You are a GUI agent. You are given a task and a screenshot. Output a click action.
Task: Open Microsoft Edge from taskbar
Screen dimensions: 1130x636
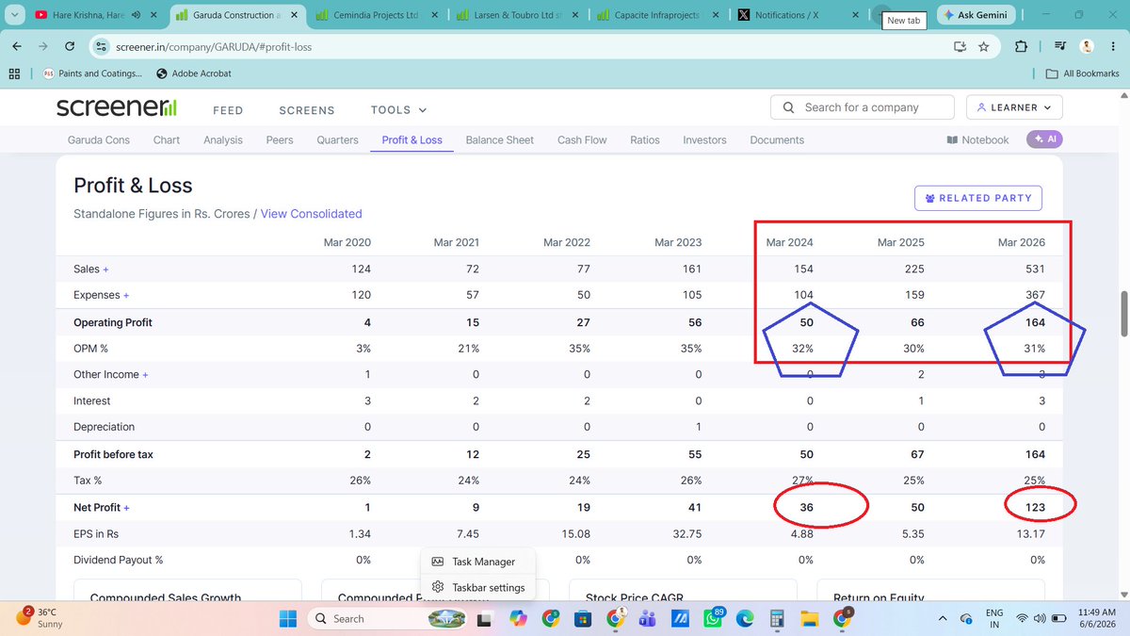pos(744,618)
